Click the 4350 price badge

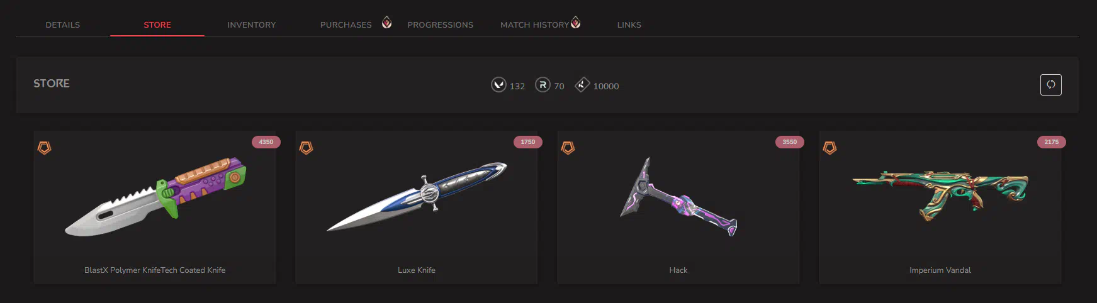coord(266,142)
